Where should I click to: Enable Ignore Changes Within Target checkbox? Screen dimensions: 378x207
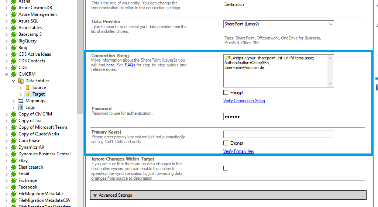pos(226,168)
